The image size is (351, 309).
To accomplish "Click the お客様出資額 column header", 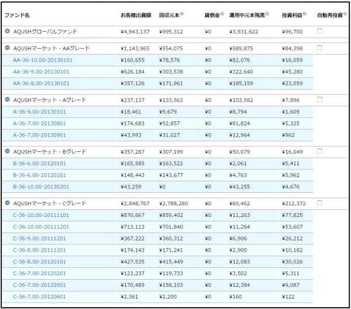I will point(136,15).
